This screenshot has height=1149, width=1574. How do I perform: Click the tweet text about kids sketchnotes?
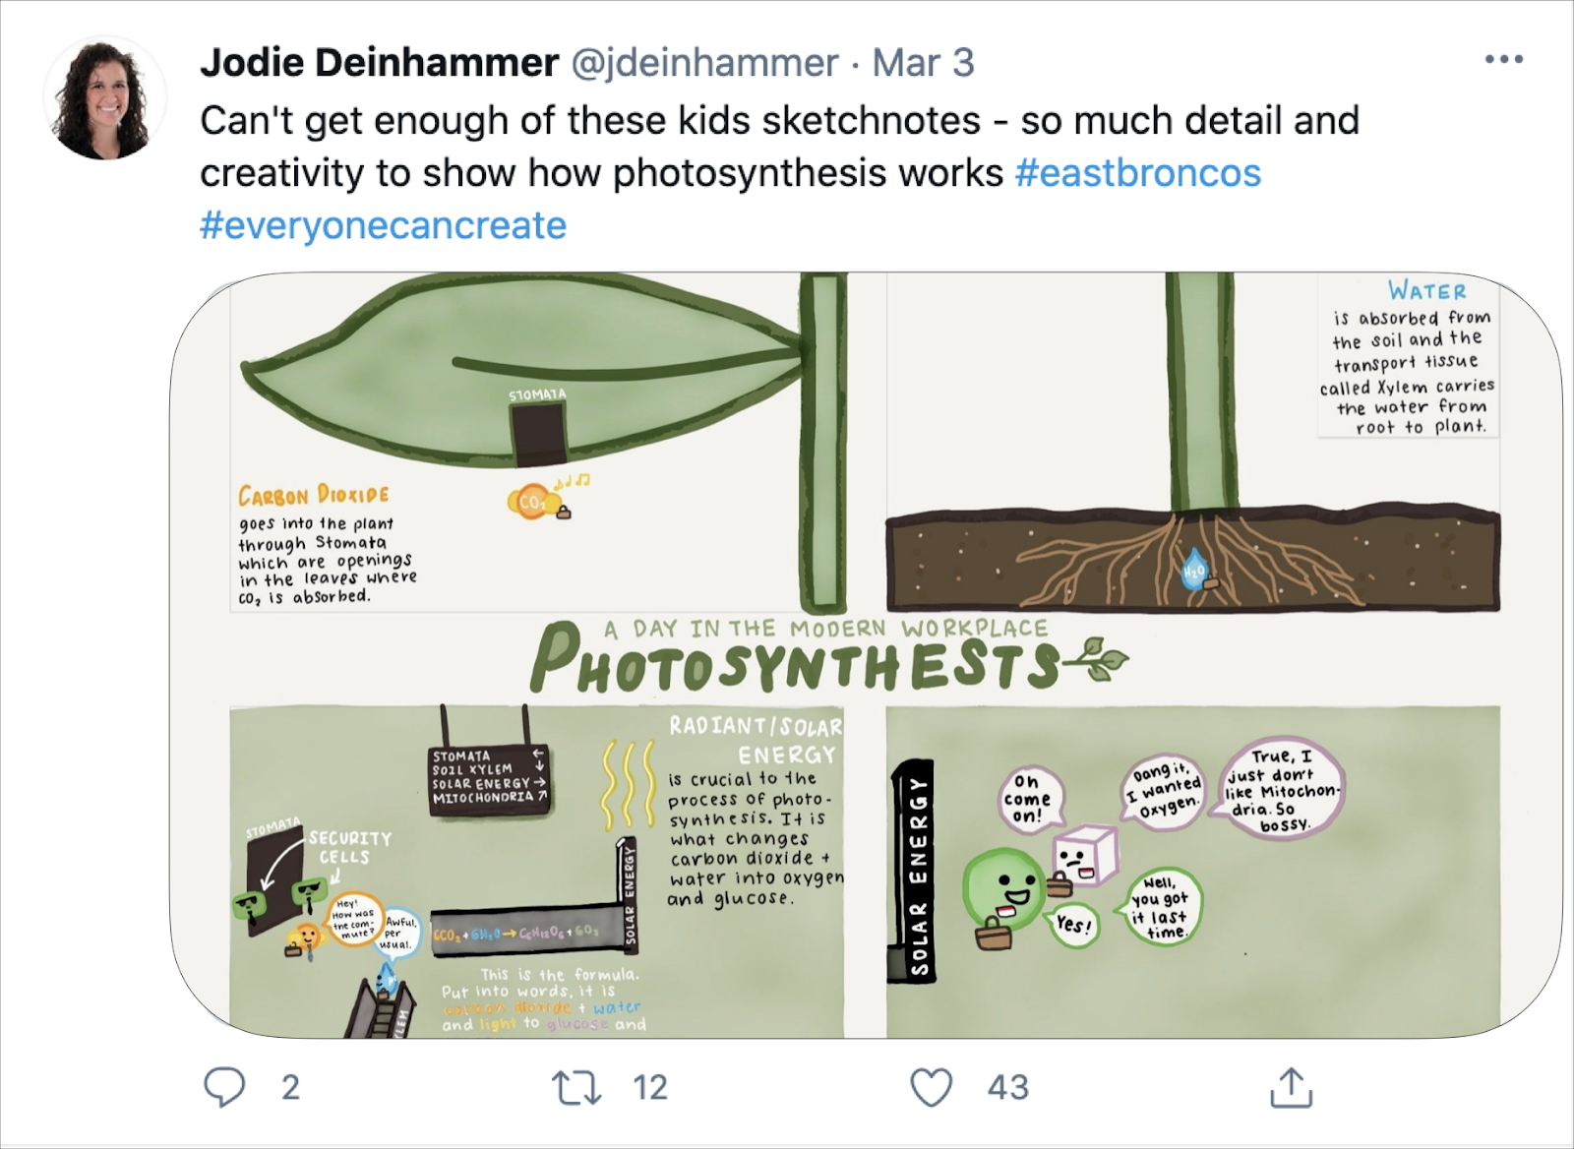point(779,148)
